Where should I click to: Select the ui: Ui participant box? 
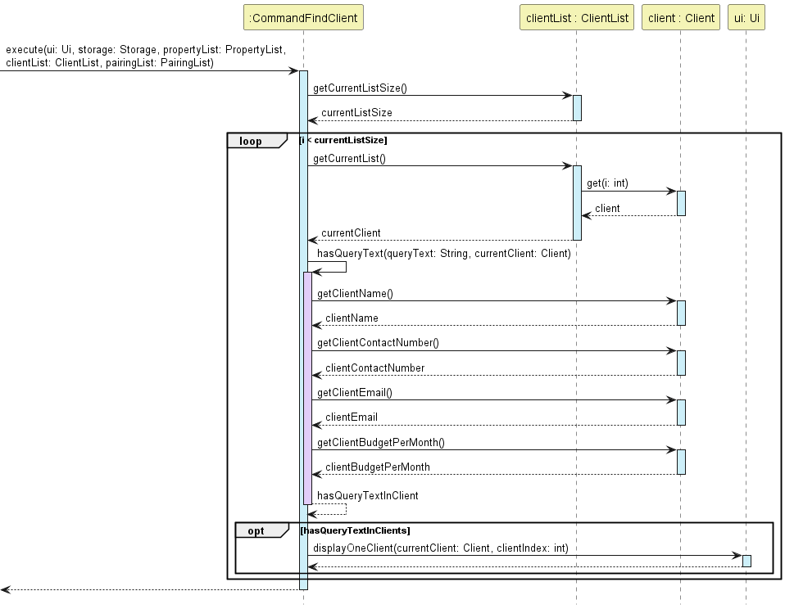pos(746,17)
